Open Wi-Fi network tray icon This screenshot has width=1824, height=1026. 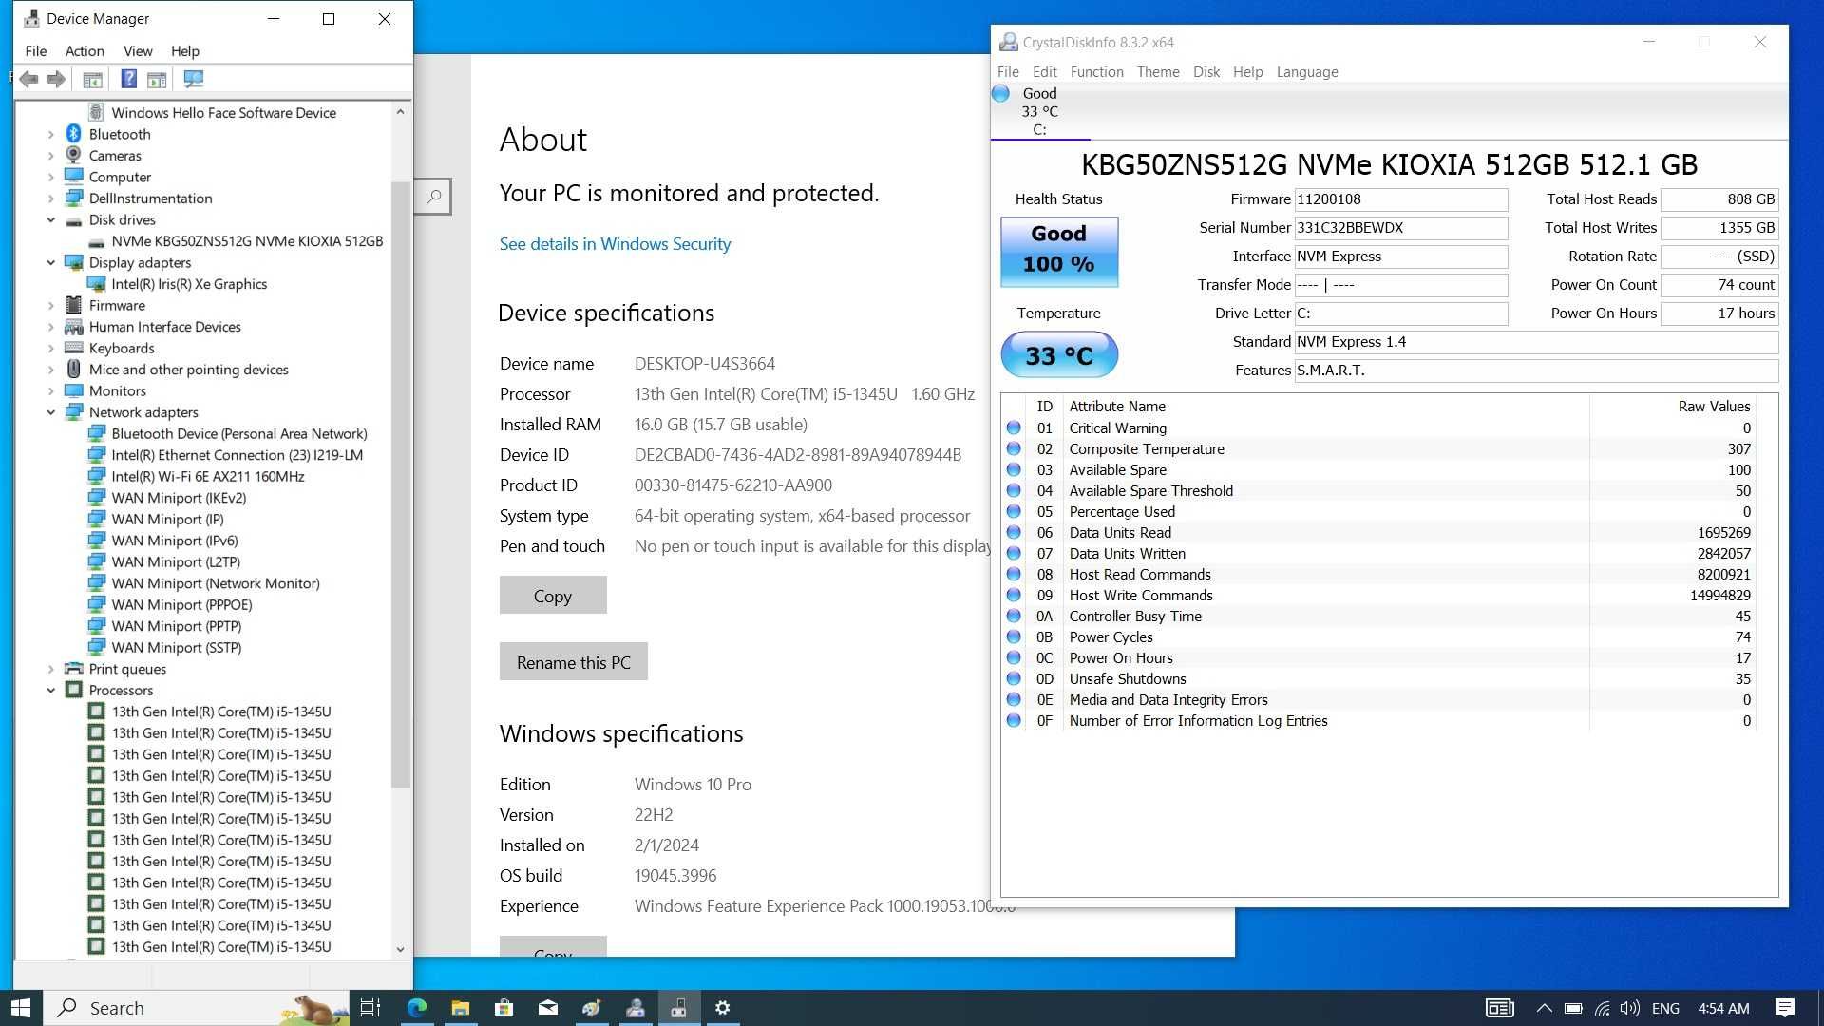(x=1602, y=1008)
